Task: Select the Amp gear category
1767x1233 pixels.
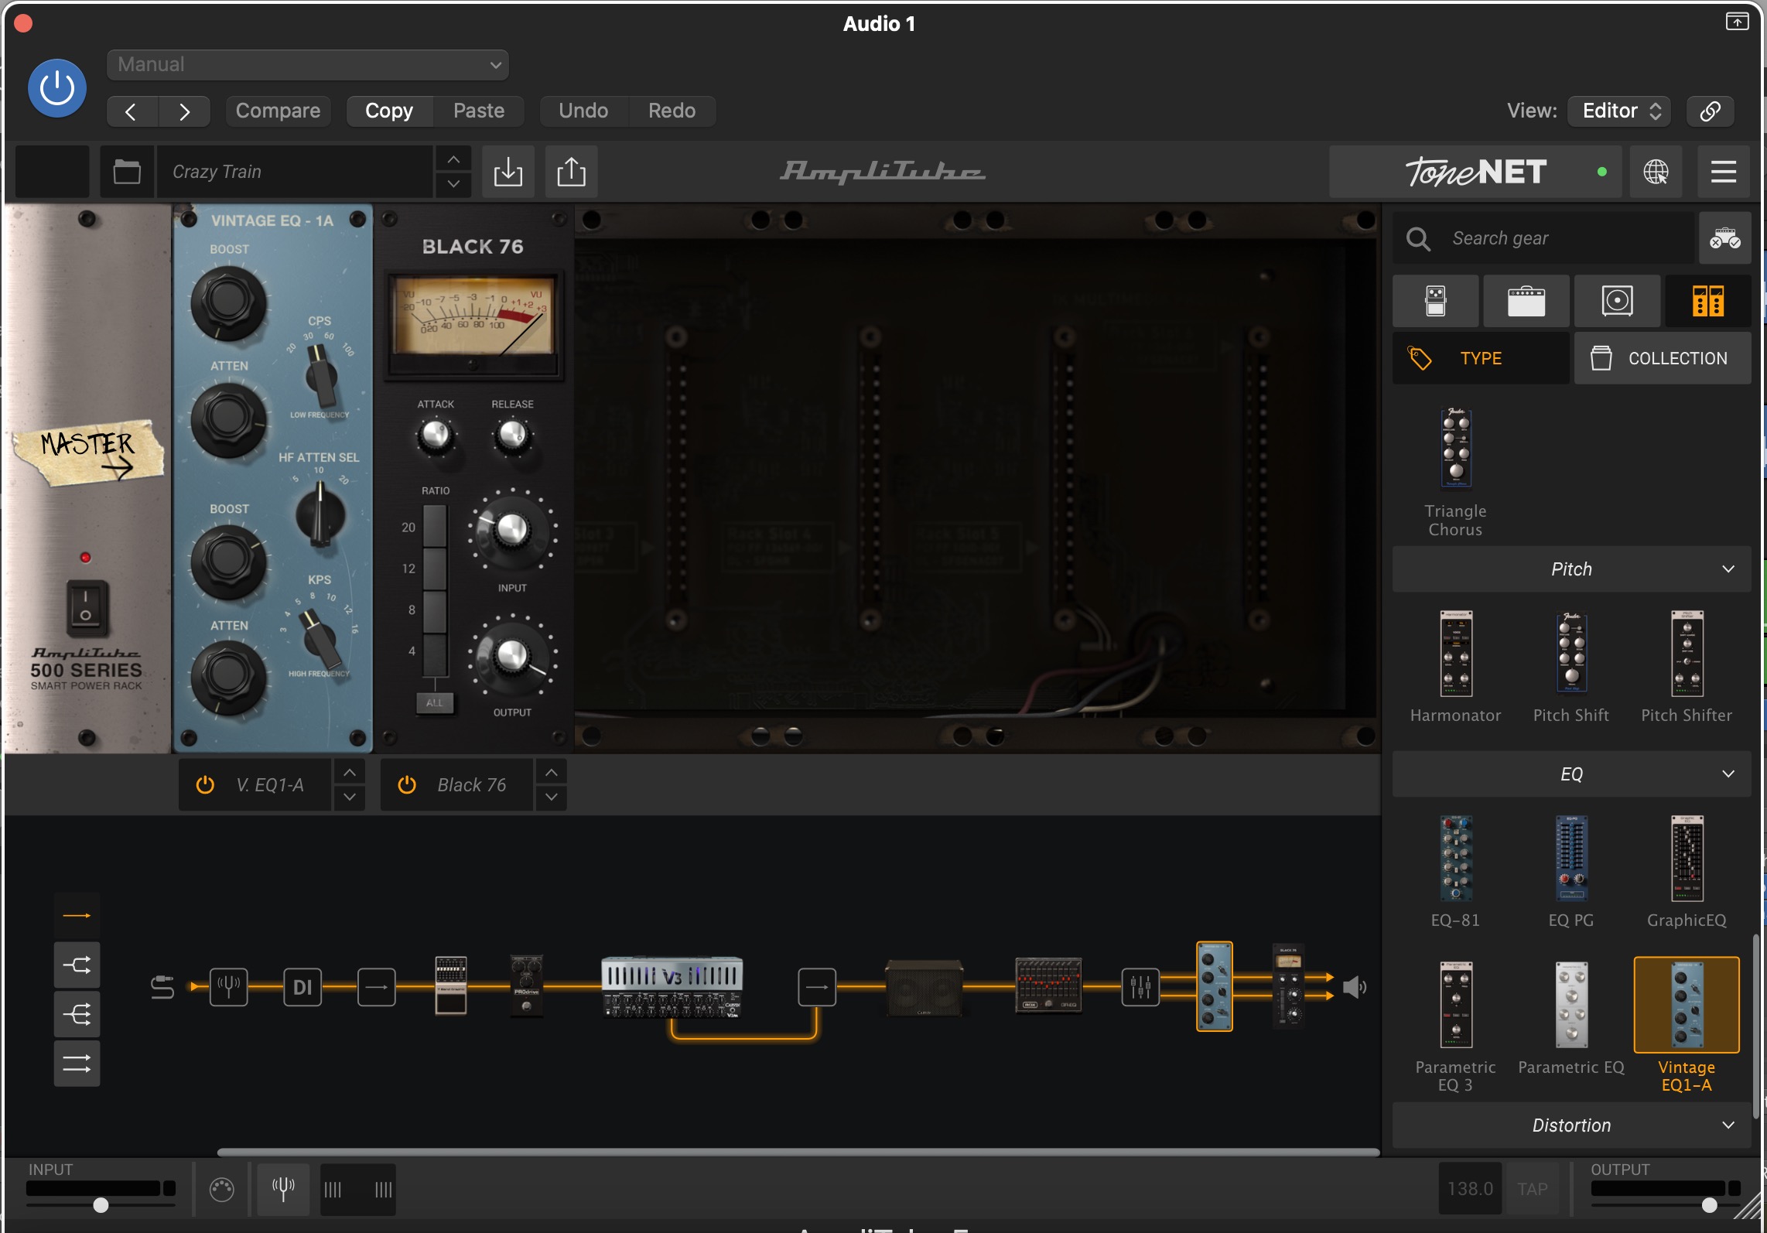Action: 1526,301
